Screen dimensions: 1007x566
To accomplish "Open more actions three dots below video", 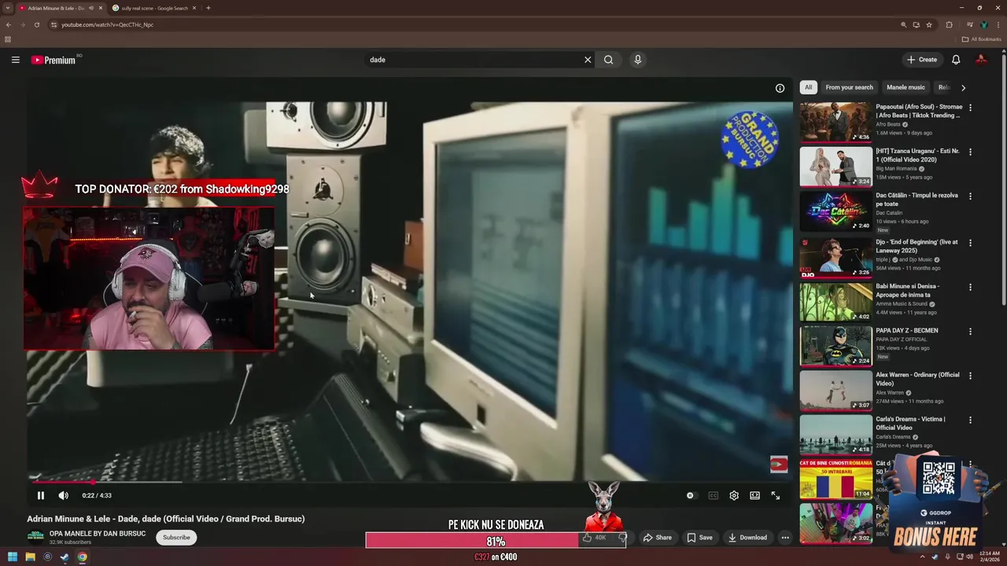I will click(x=784, y=538).
